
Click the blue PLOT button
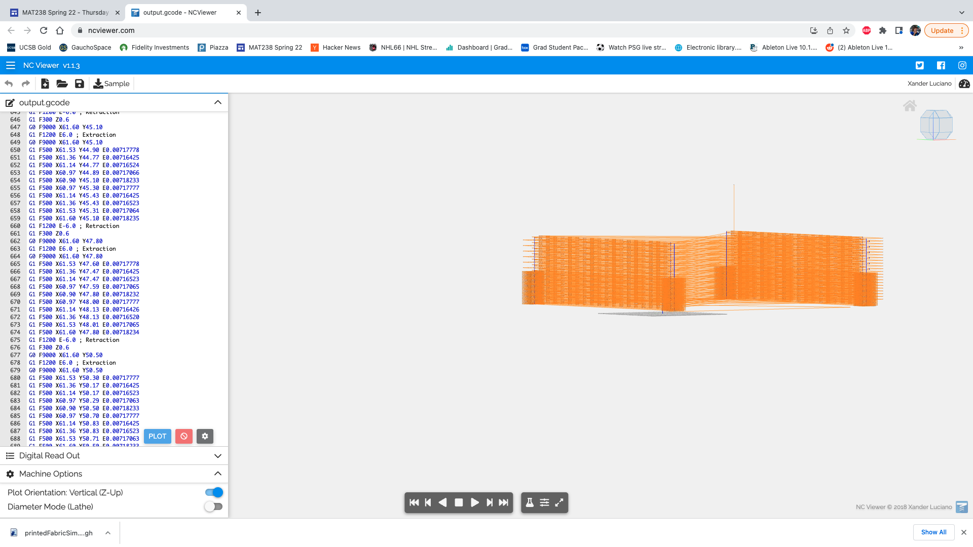[157, 436]
